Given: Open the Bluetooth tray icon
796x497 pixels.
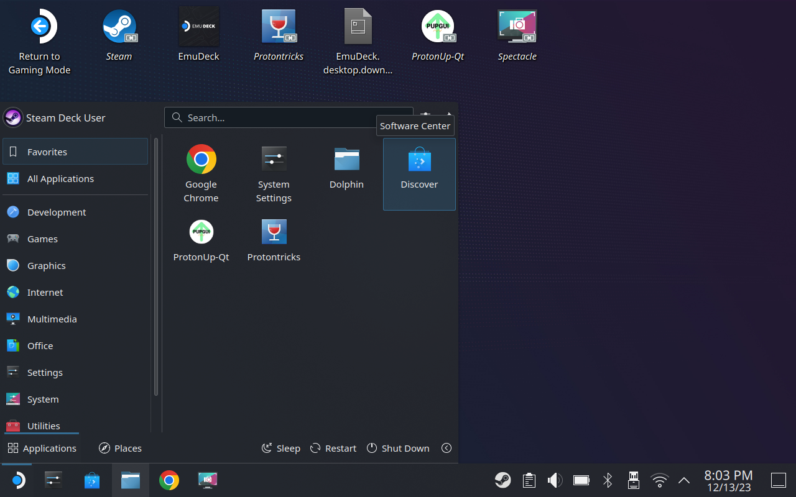Looking at the screenshot, I should pyautogui.click(x=608, y=480).
